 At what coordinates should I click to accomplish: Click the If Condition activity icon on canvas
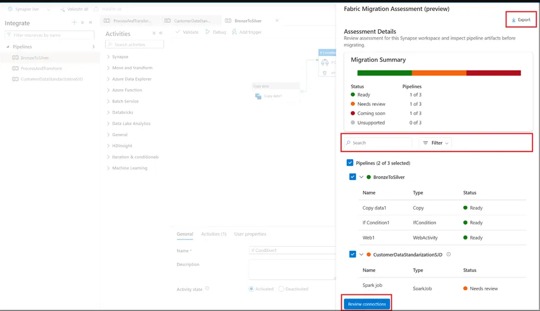pos(325,62)
